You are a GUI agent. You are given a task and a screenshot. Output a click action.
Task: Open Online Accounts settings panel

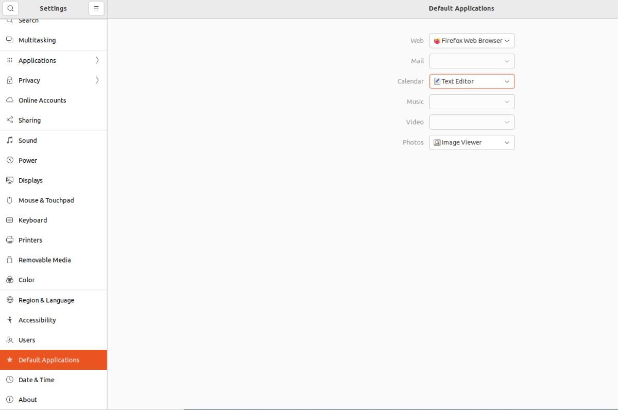(x=54, y=100)
